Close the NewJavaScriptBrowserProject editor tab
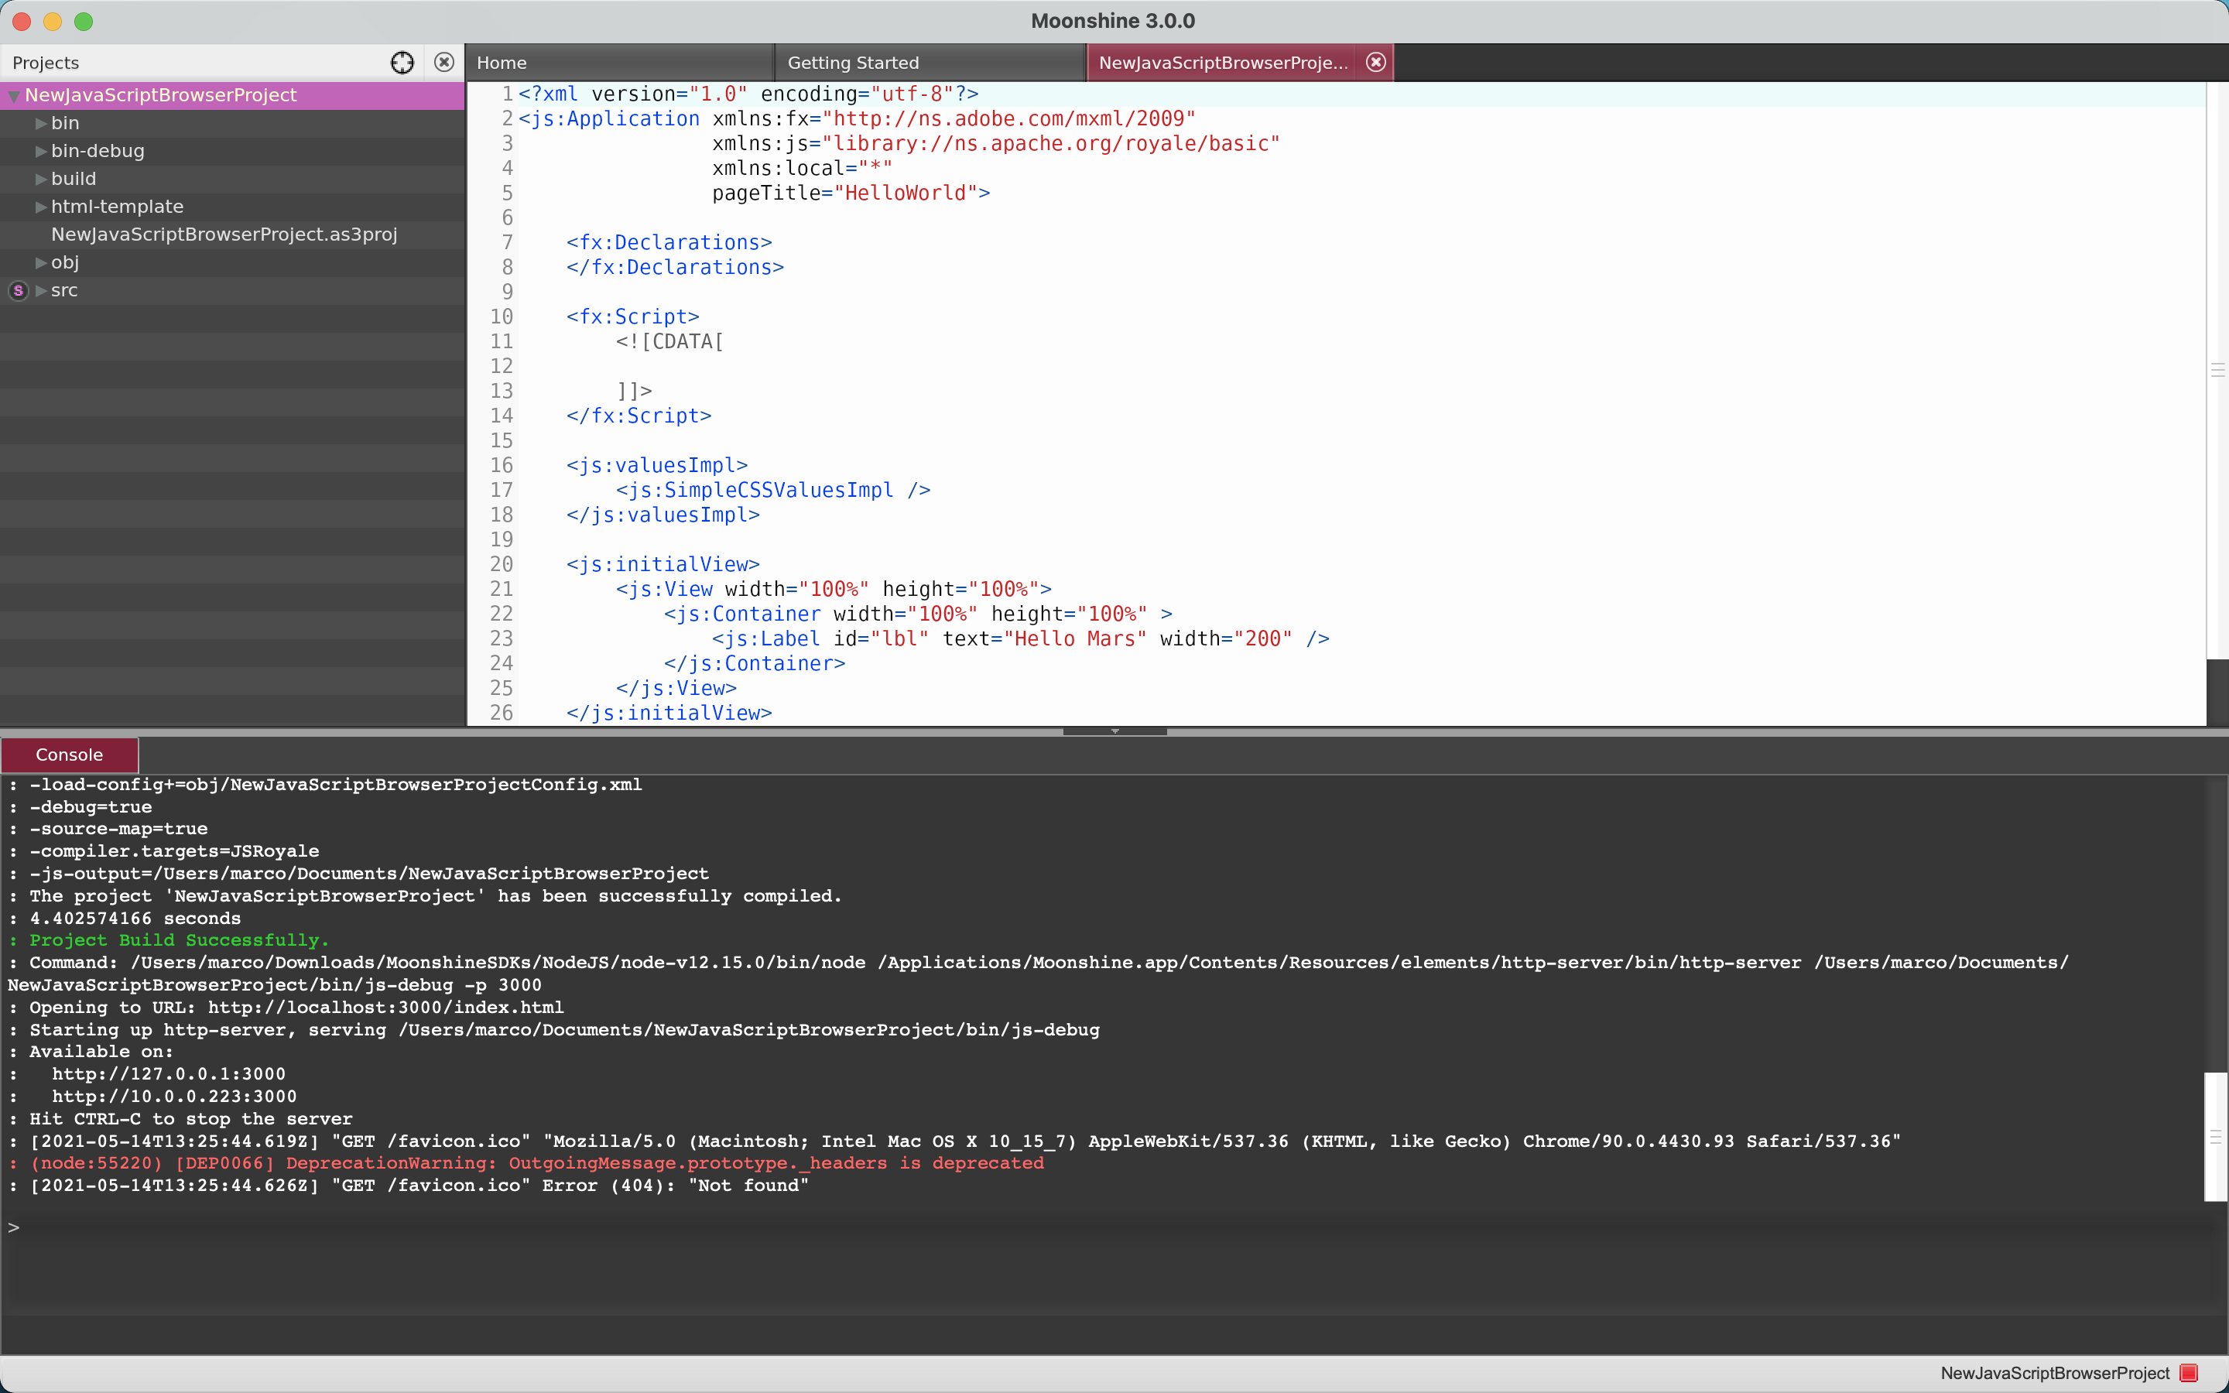 (1375, 62)
